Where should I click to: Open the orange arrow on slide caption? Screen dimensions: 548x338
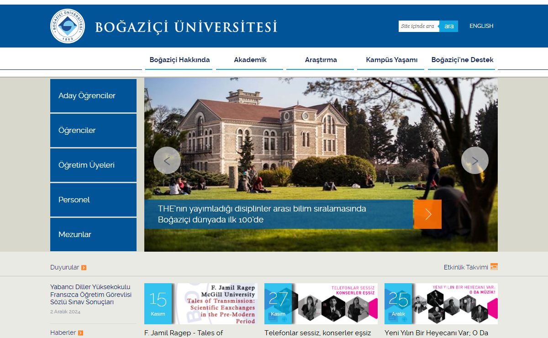[x=427, y=214]
